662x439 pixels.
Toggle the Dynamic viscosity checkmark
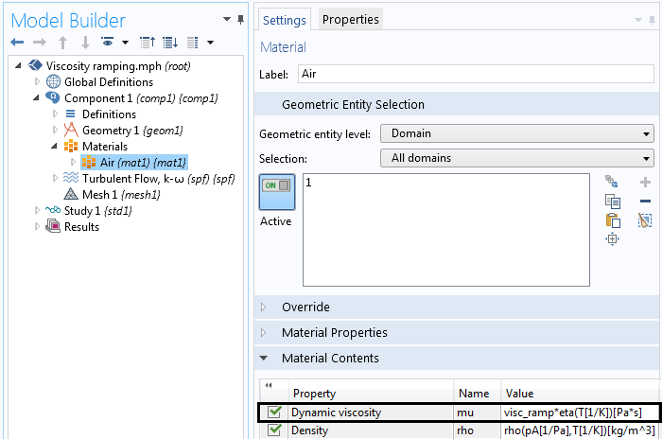(x=274, y=412)
